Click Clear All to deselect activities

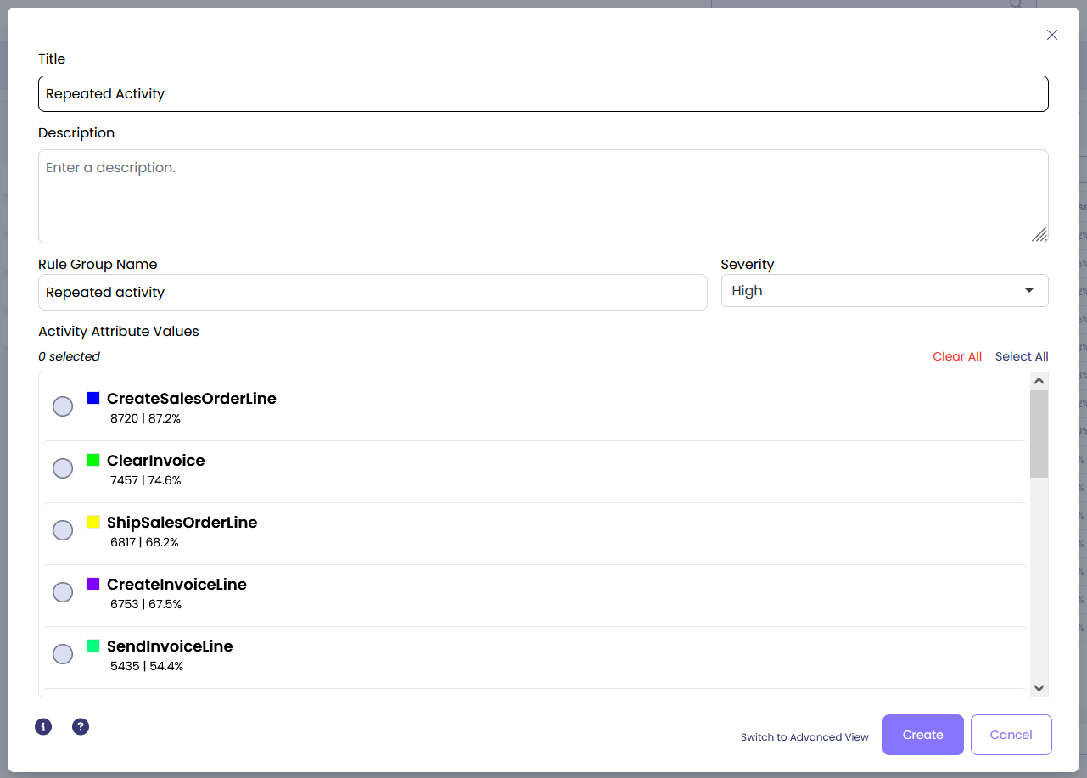956,356
